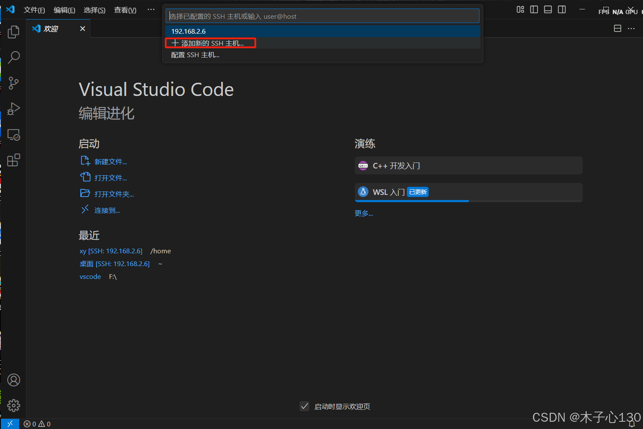Open the Explorer view in the activity bar
The image size is (643, 429).
[13, 32]
